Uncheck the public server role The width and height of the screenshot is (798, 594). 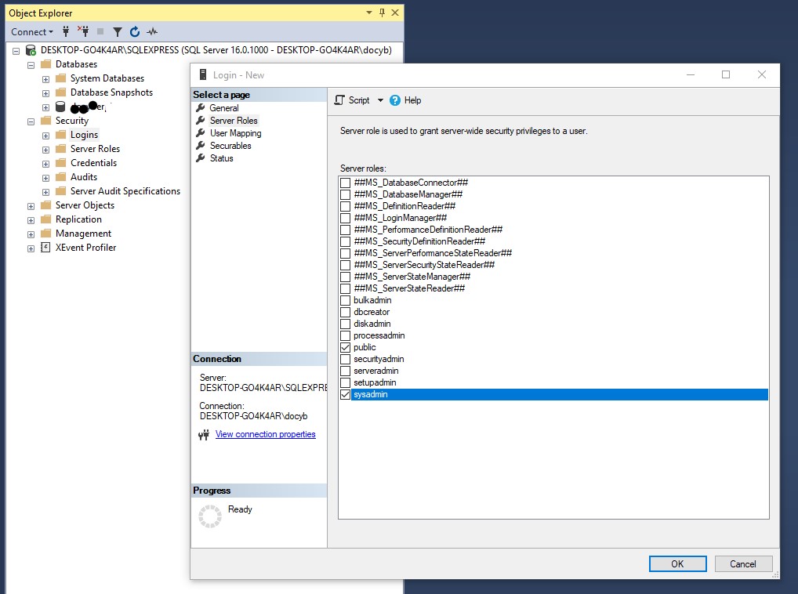click(x=345, y=347)
